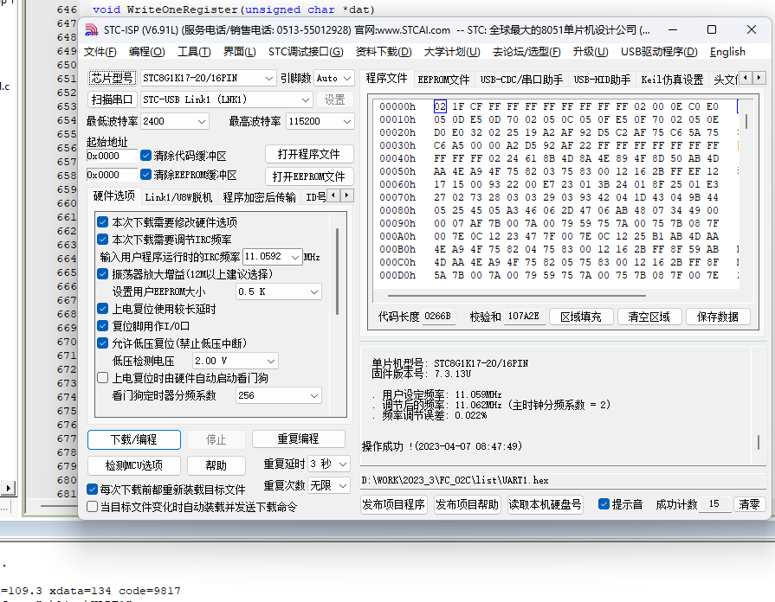Open the USB驱动程序(D) menu
Viewport: 775px width, 602px height.
(x=659, y=52)
